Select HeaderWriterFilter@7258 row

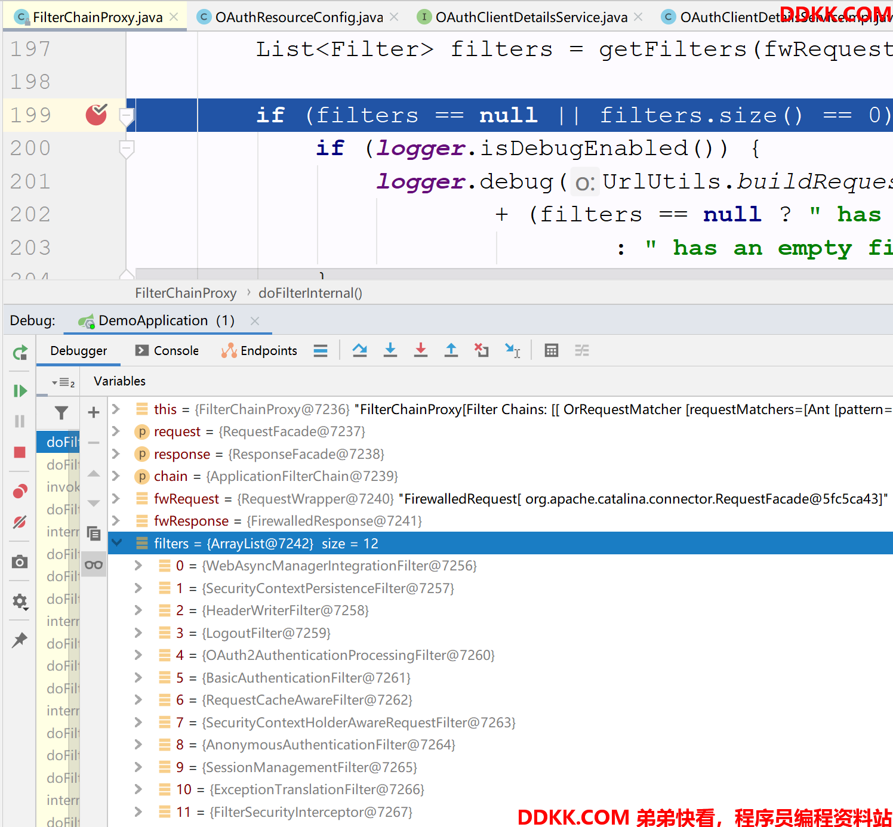(x=500, y=610)
